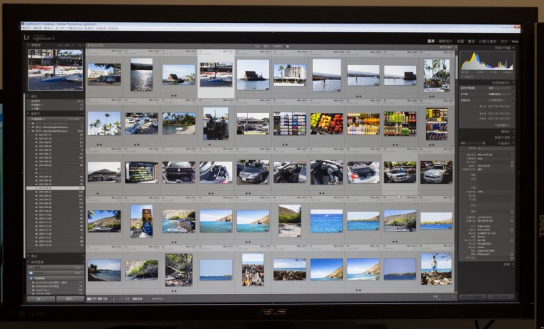
Task: Switch to Loupe view in toolbar
Action: tap(94, 298)
